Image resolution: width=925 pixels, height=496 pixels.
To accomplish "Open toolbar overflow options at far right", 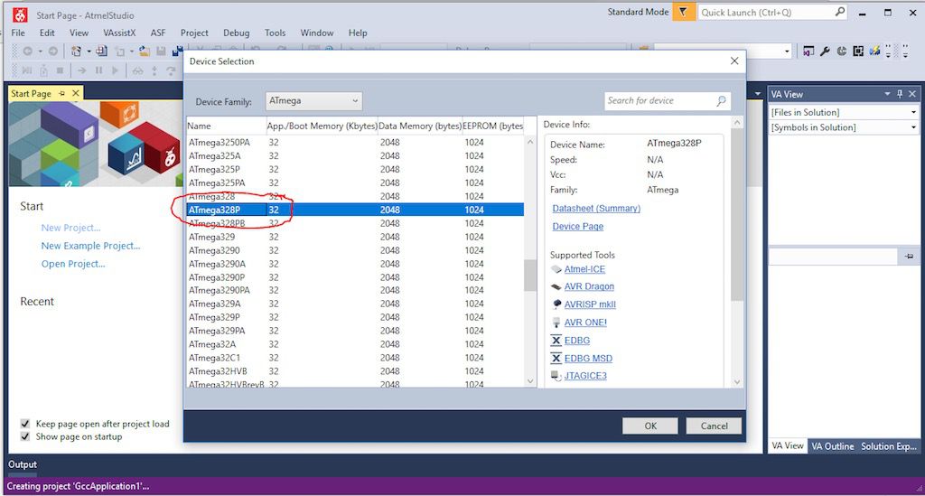I will click(x=905, y=51).
